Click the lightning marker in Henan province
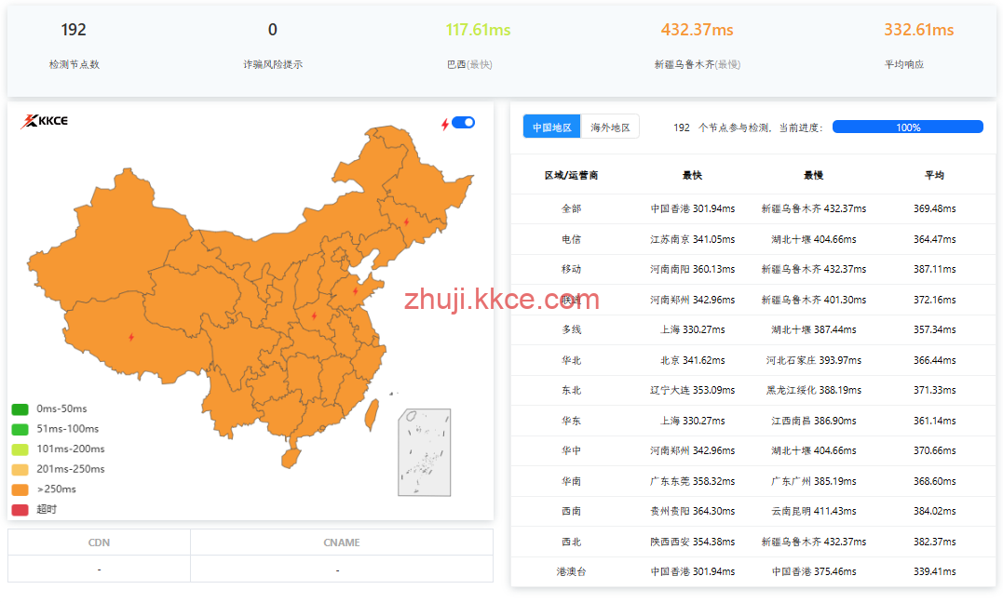Image resolution: width=1003 pixels, height=603 pixels. [x=314, y=315]
